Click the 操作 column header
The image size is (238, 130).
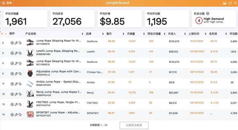point(12,33)
